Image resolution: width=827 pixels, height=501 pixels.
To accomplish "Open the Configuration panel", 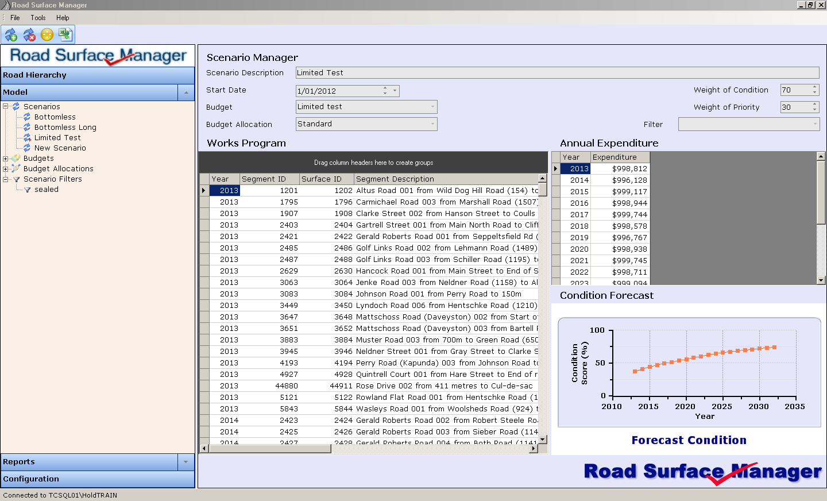I will (98, 479).
